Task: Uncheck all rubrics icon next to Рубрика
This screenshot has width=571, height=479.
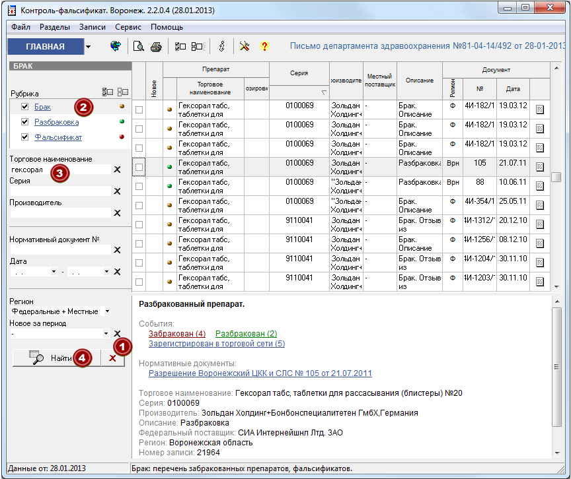Action: pyautogui.click(x=123, y=92)
